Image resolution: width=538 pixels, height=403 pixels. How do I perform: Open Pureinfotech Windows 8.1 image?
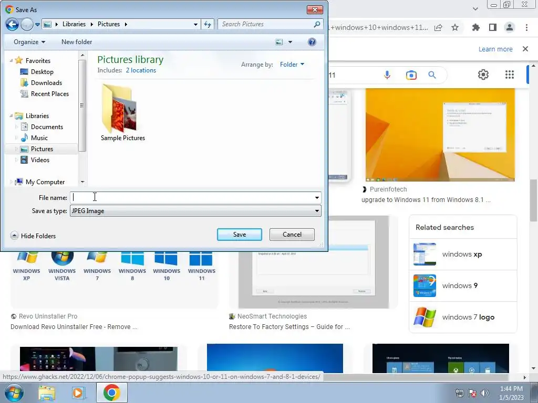pyautogui.click(x=440, y=135)
